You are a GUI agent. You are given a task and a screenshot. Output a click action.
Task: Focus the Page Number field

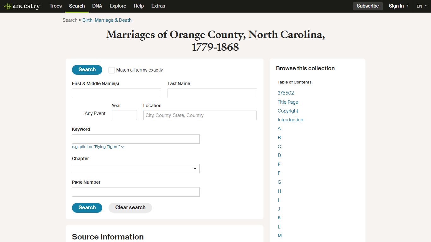(136, 192)
